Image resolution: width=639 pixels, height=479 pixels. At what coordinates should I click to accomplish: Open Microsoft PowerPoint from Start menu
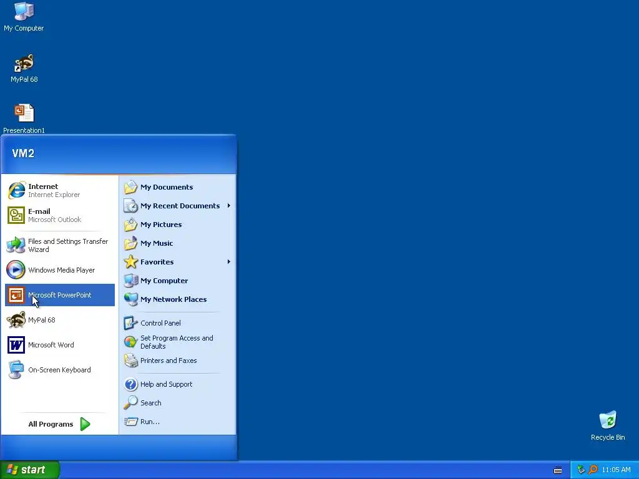60,295
